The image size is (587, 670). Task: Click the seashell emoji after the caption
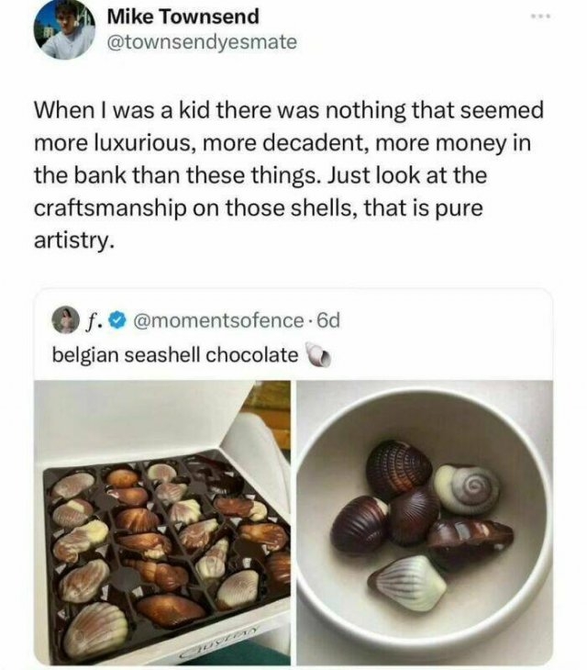316,354
